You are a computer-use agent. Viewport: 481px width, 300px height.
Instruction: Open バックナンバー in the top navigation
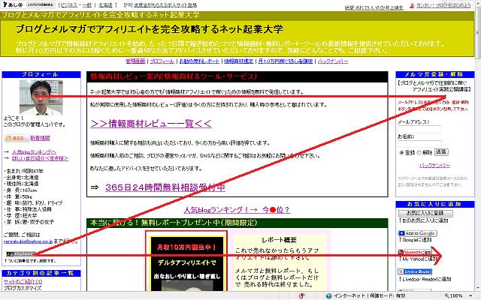pos(333,61)
